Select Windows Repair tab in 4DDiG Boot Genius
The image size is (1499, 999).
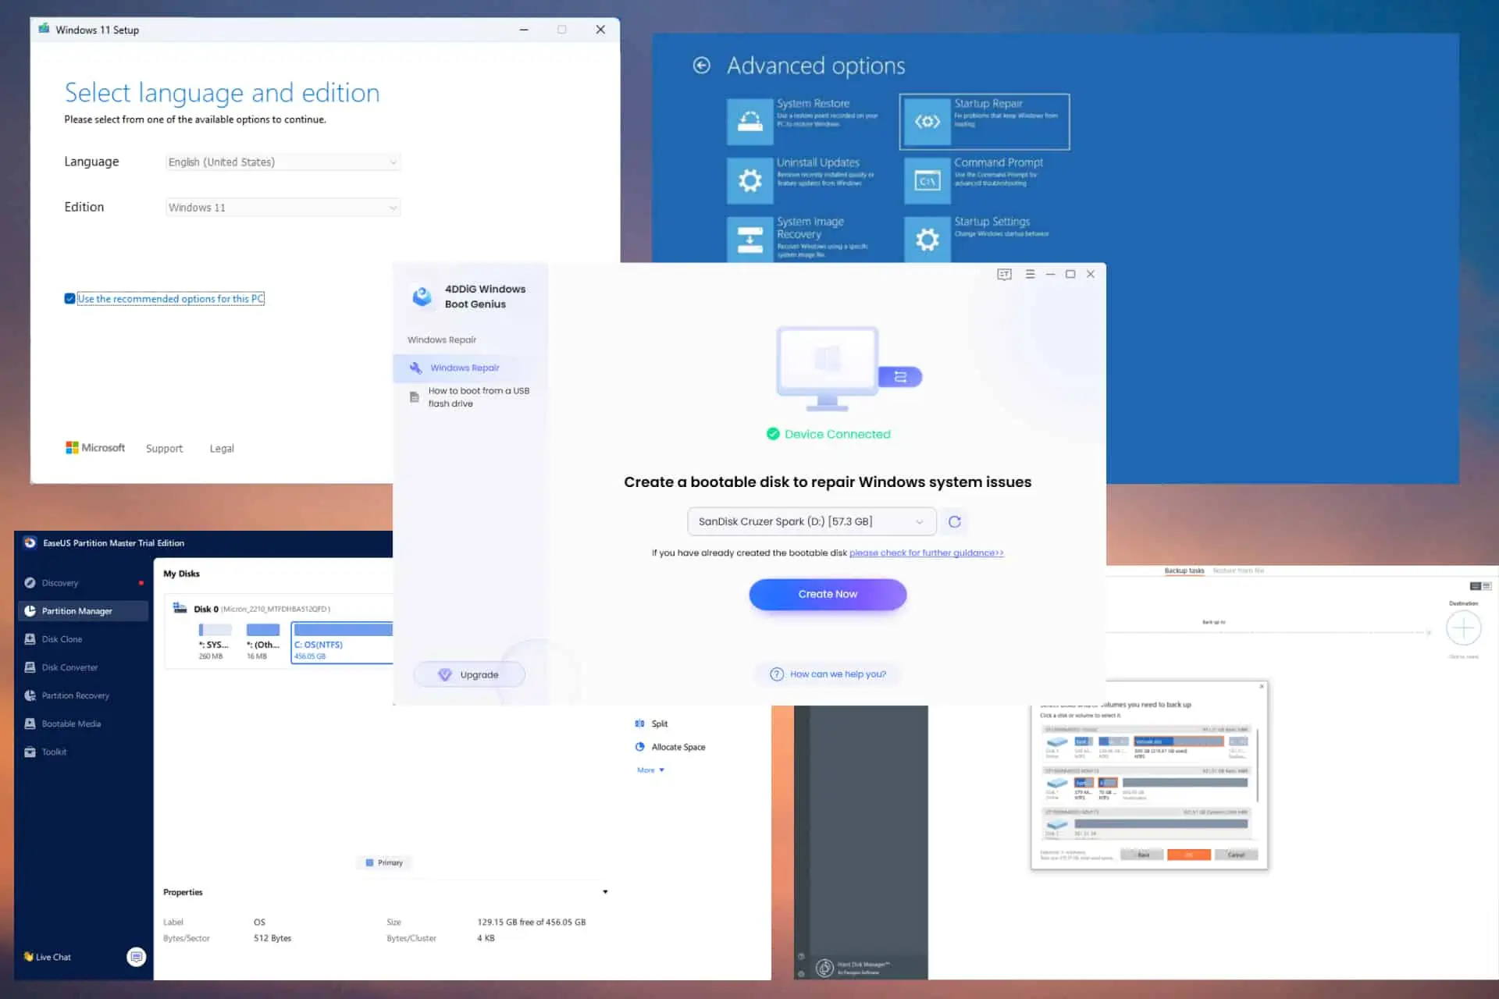pos(465,367)
